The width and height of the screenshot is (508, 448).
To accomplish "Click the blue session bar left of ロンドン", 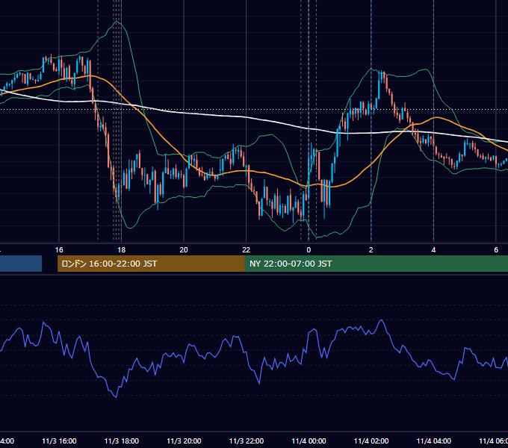I will 21,264.
